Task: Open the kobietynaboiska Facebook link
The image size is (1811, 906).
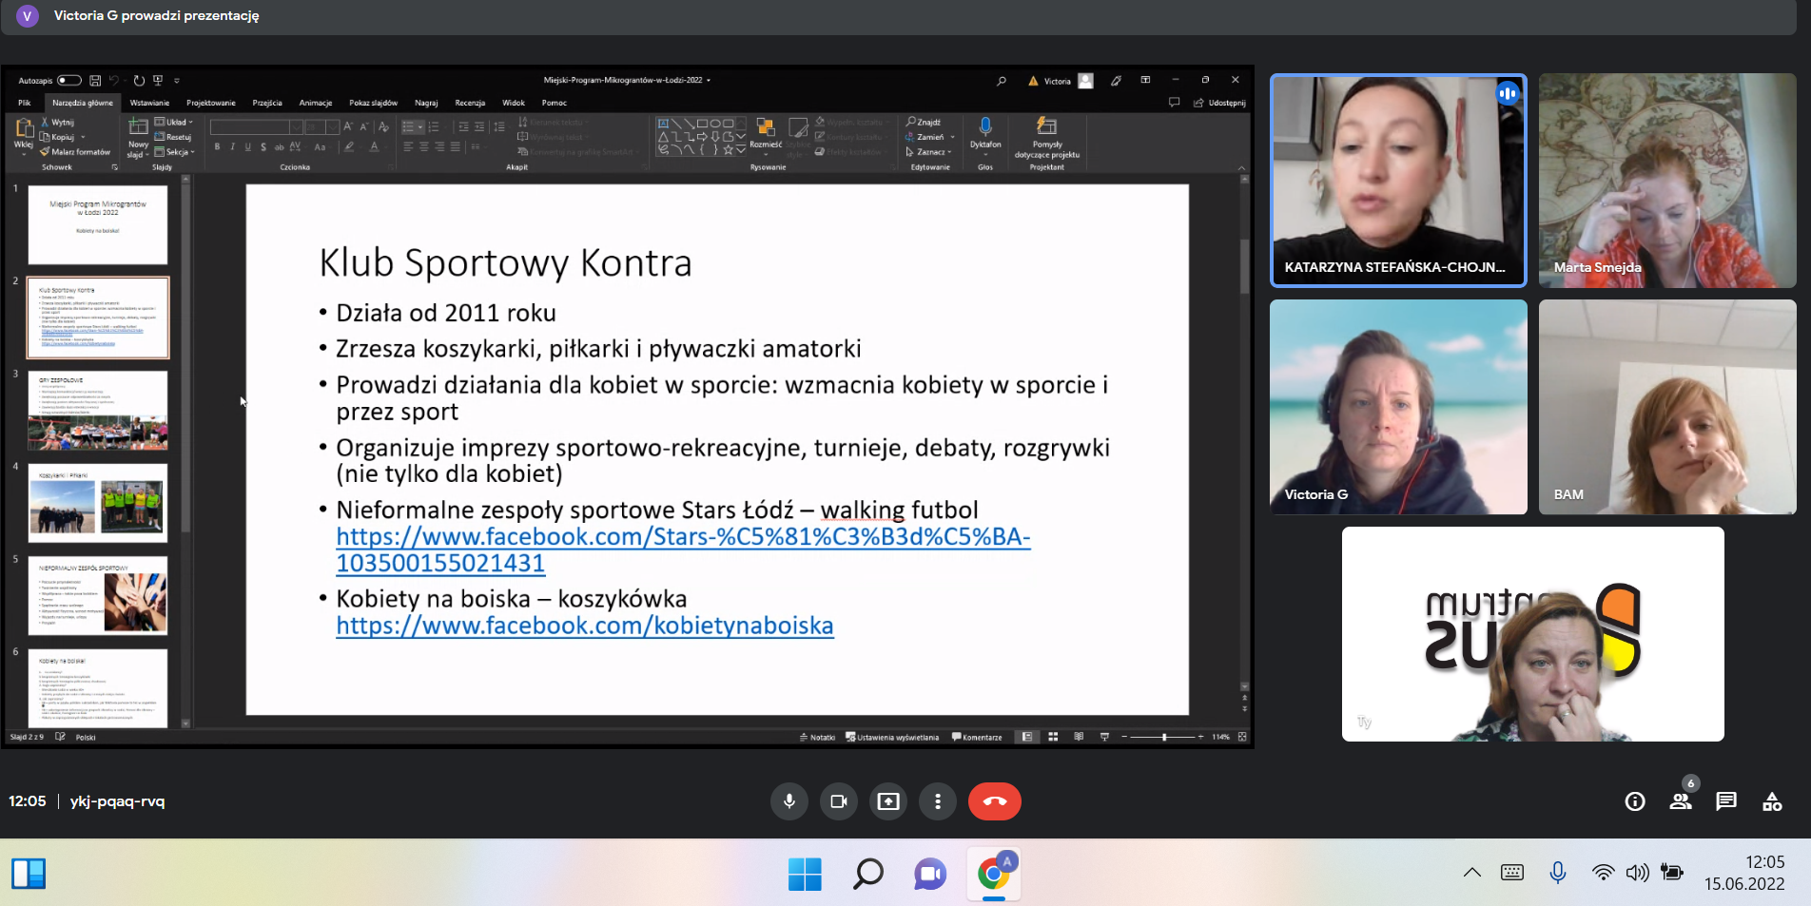Action: tap(584, 626)
